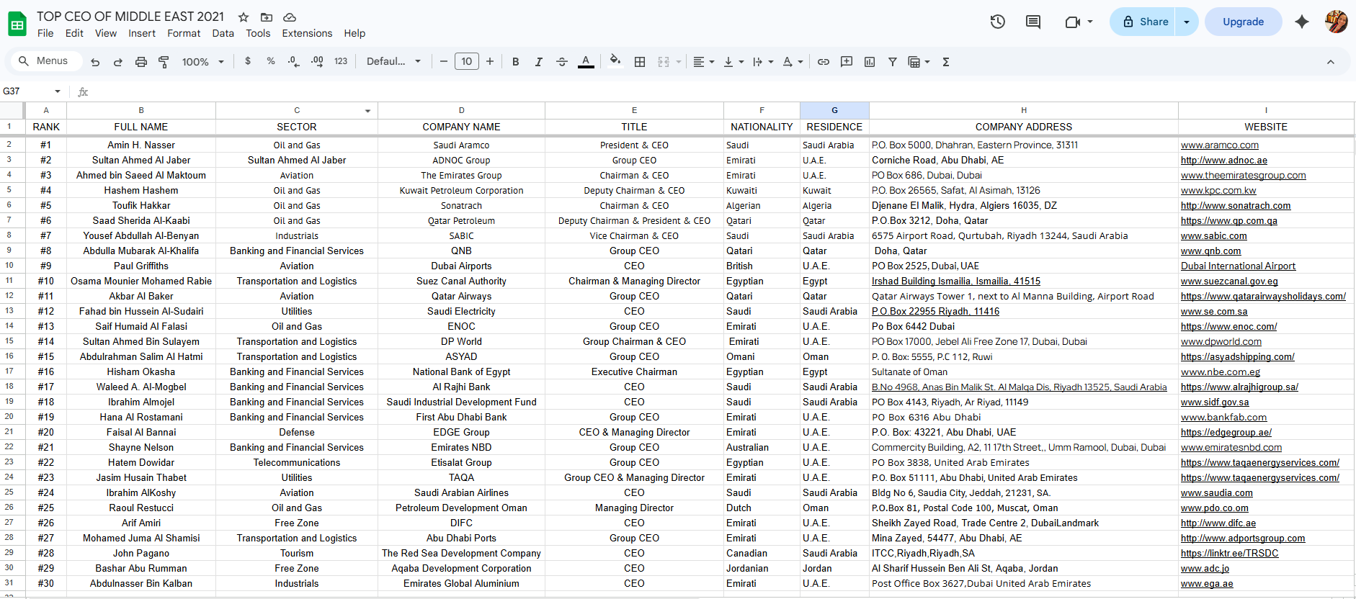Click the Upgrade button
This screenshot has height=599, width=1356.
pos(1243,22)
